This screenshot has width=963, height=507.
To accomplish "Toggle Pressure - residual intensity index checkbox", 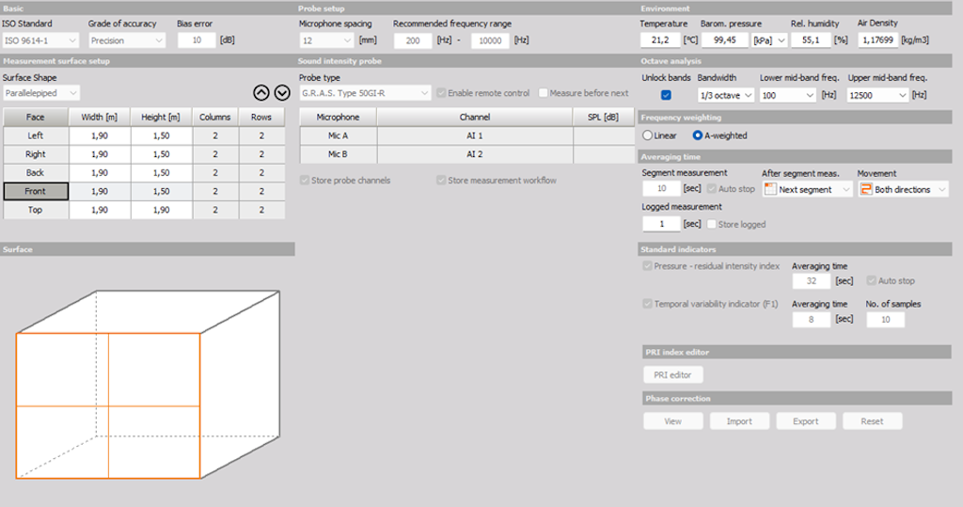I will click(x=647, y=266).
